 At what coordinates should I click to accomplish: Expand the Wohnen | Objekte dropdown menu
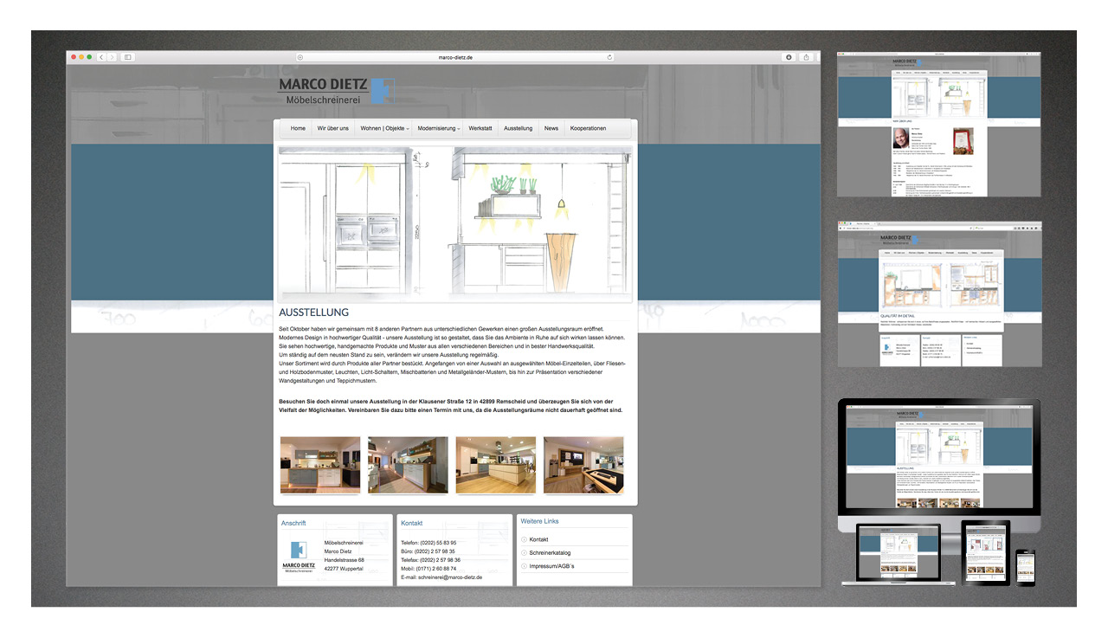383,127
